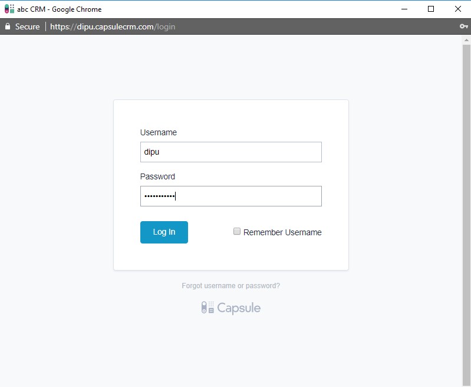Click the 'Remember Username' label text
Screen dimensions: 471x387
(282, 232)
